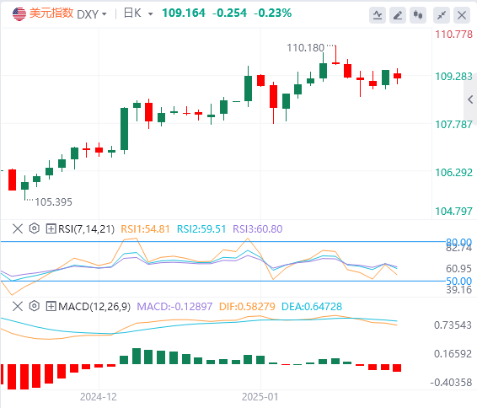This screenshot has height=408, width=477.
Task: Open the indicator line chart tool
Action: [378, 15]
